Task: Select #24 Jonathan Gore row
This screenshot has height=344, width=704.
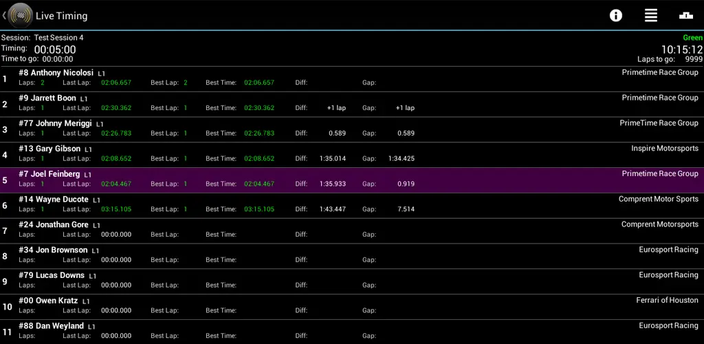Action: point(352,231)
